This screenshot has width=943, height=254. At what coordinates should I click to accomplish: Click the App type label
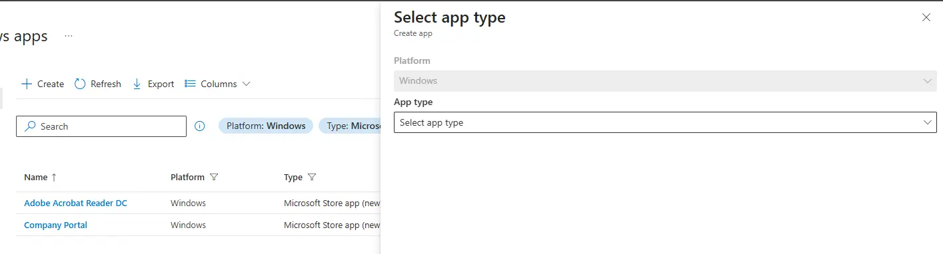[x=413, y=102]
